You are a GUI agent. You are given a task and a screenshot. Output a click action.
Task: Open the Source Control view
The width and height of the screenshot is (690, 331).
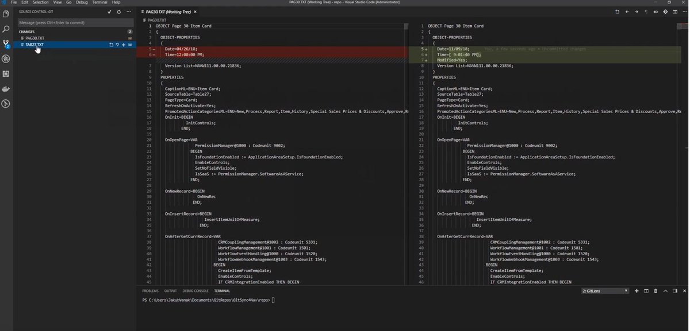6,42
